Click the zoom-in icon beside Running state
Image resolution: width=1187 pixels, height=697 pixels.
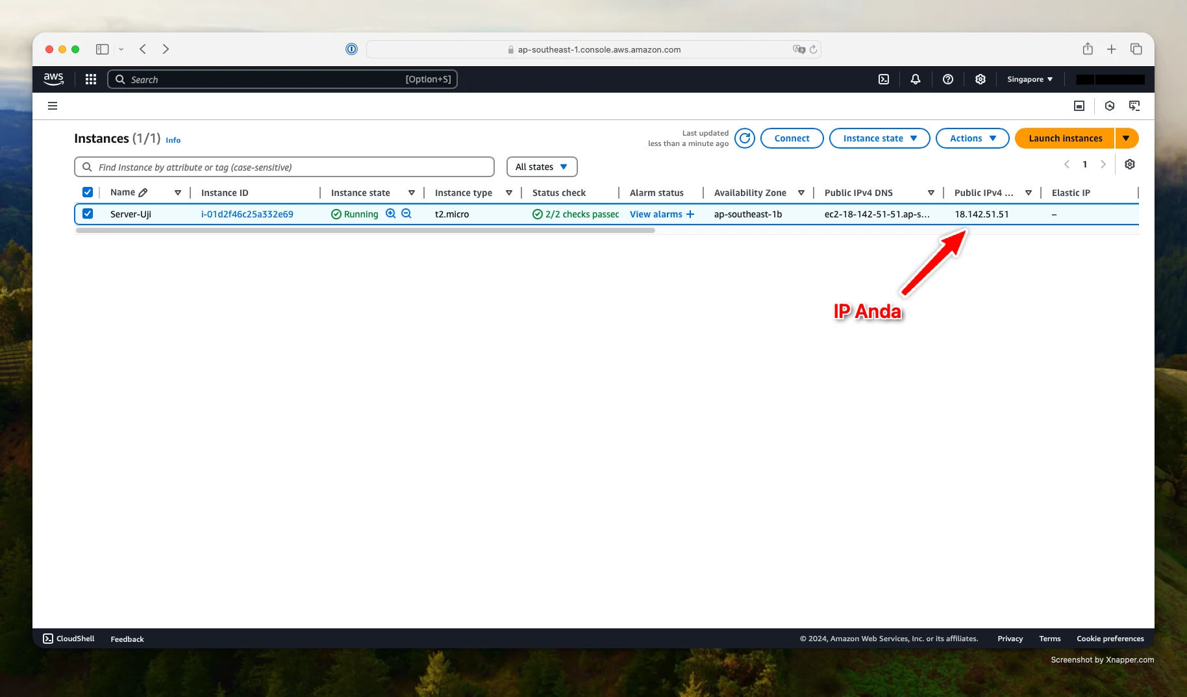[x=391, y=214]
